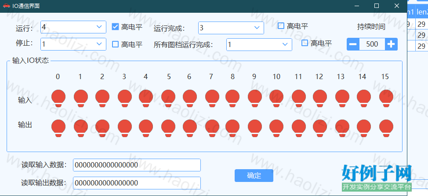Open the 所有图档运行完成 dropdown

259,44
